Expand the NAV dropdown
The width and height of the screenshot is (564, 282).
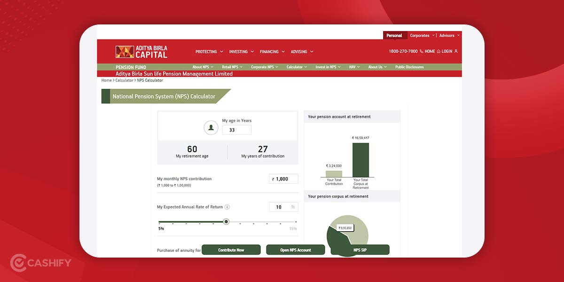coord(353,67)
